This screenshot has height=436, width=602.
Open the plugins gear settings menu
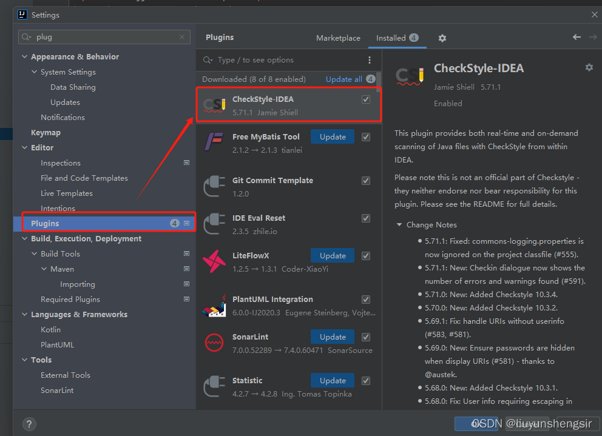[x=442, y=38]
